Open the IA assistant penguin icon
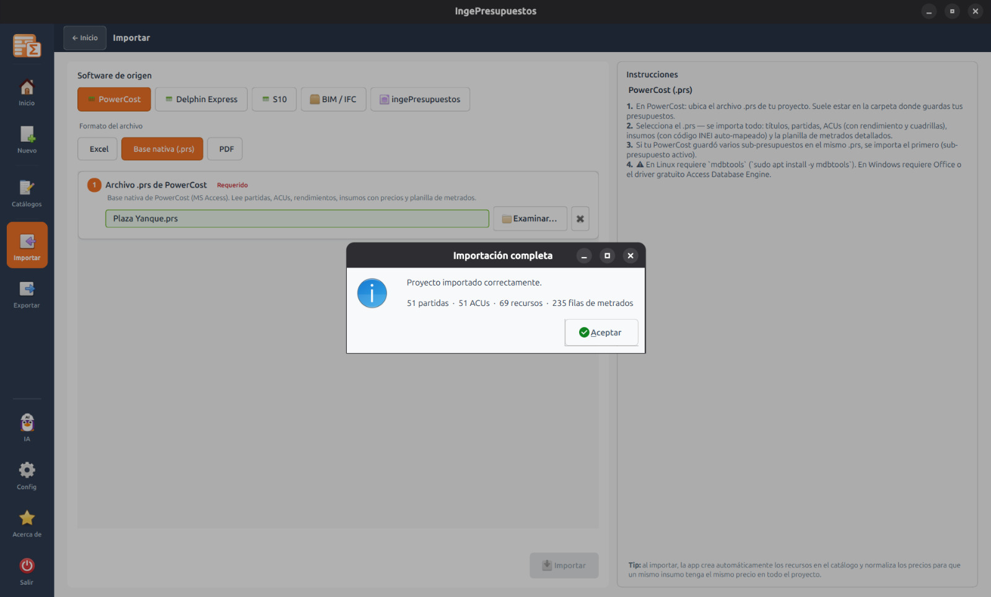 click(x=27, y=428)
